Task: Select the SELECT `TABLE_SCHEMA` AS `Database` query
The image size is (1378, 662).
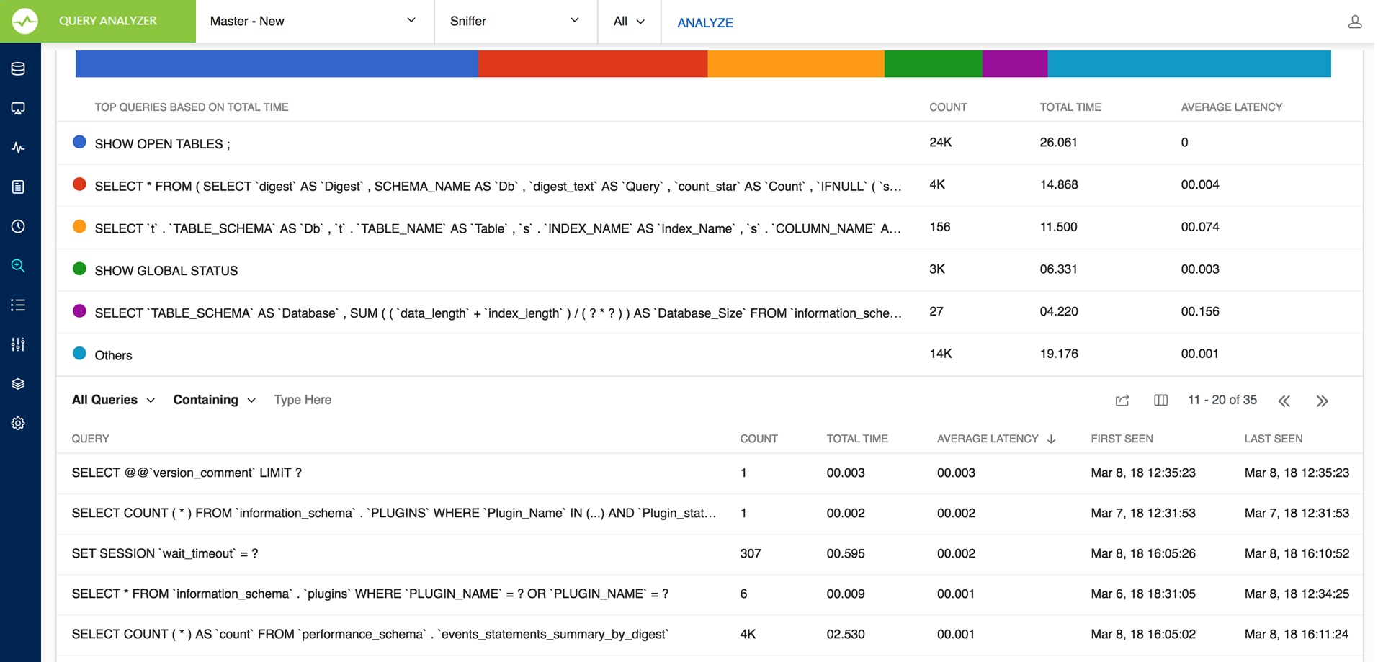Action: tap(498, 313)
